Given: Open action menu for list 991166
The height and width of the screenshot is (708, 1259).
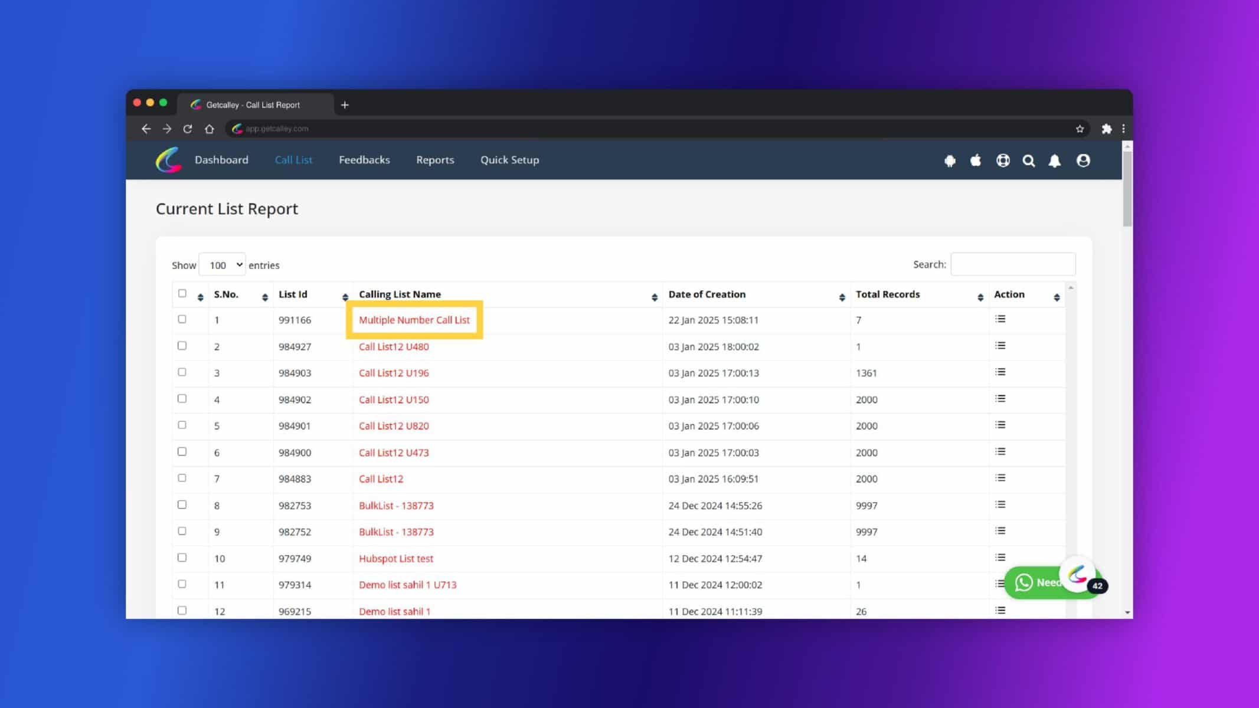Looking at the screenshot, I should (1000, 319).
